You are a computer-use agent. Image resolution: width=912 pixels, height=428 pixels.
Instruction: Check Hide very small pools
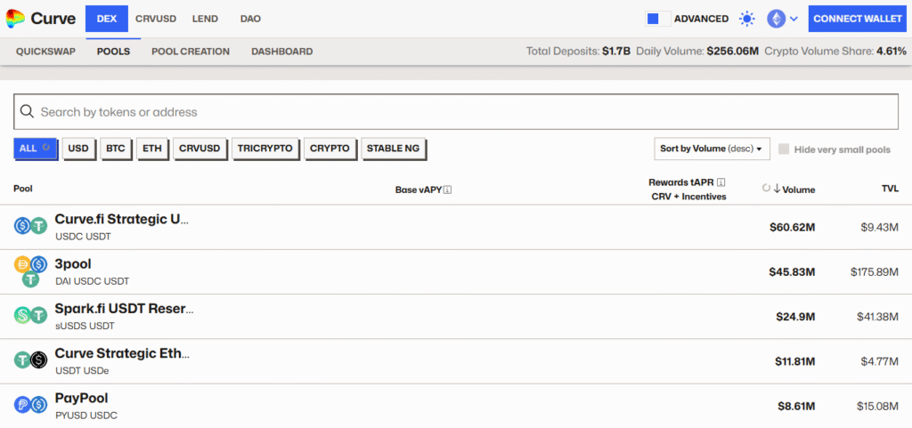point(784,149)
